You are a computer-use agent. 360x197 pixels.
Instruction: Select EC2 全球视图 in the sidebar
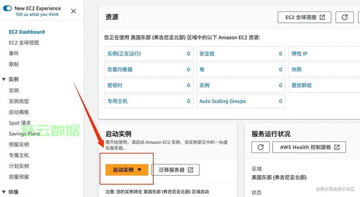coord(24,43)
